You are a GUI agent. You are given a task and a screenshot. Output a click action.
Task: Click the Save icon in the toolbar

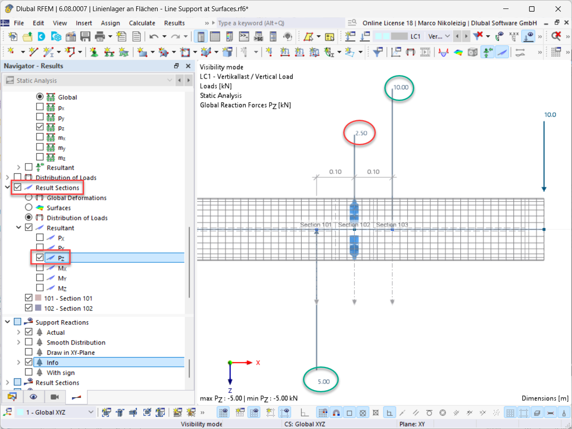click(x=85, y=36)
